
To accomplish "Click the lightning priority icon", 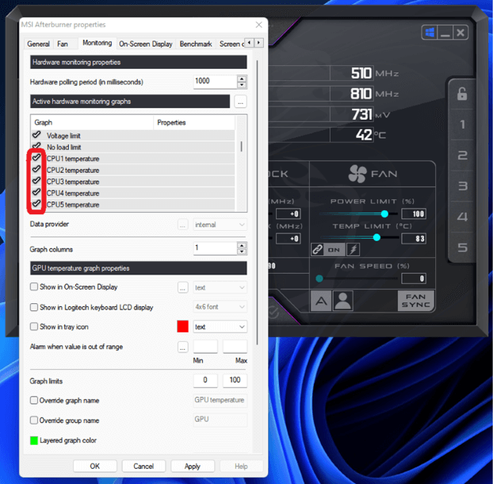I will point(353,250).
